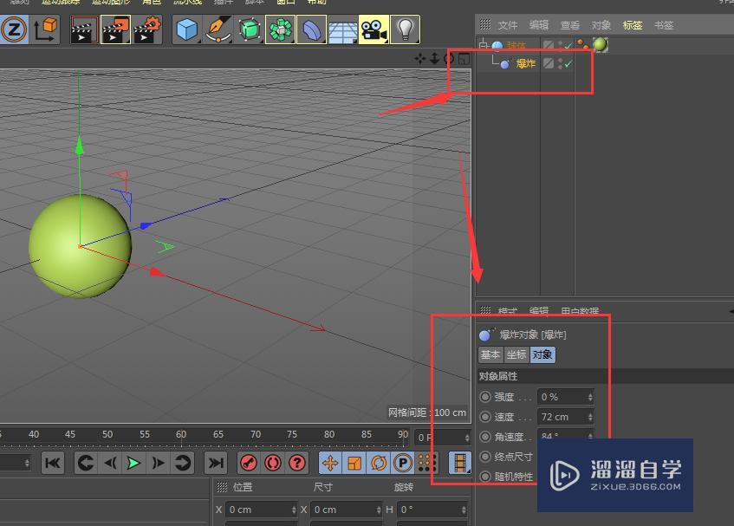Viewport: 734px width, 526px height.
Task: Toggle the animation dot for 终点尺寸
Action: tap(485, 457)
